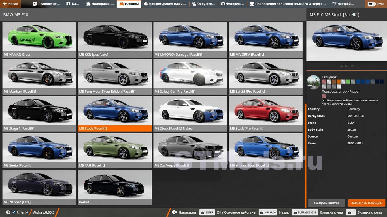The height and width of the screenshot is (217, 387).
Task: Click the Custom source value
Action: coord(353,136)
